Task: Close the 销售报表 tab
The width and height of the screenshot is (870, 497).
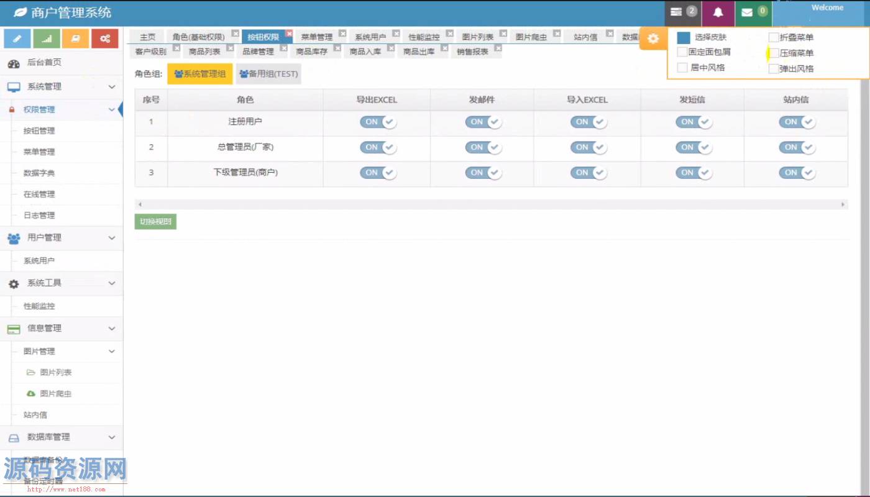Action: 498,48
